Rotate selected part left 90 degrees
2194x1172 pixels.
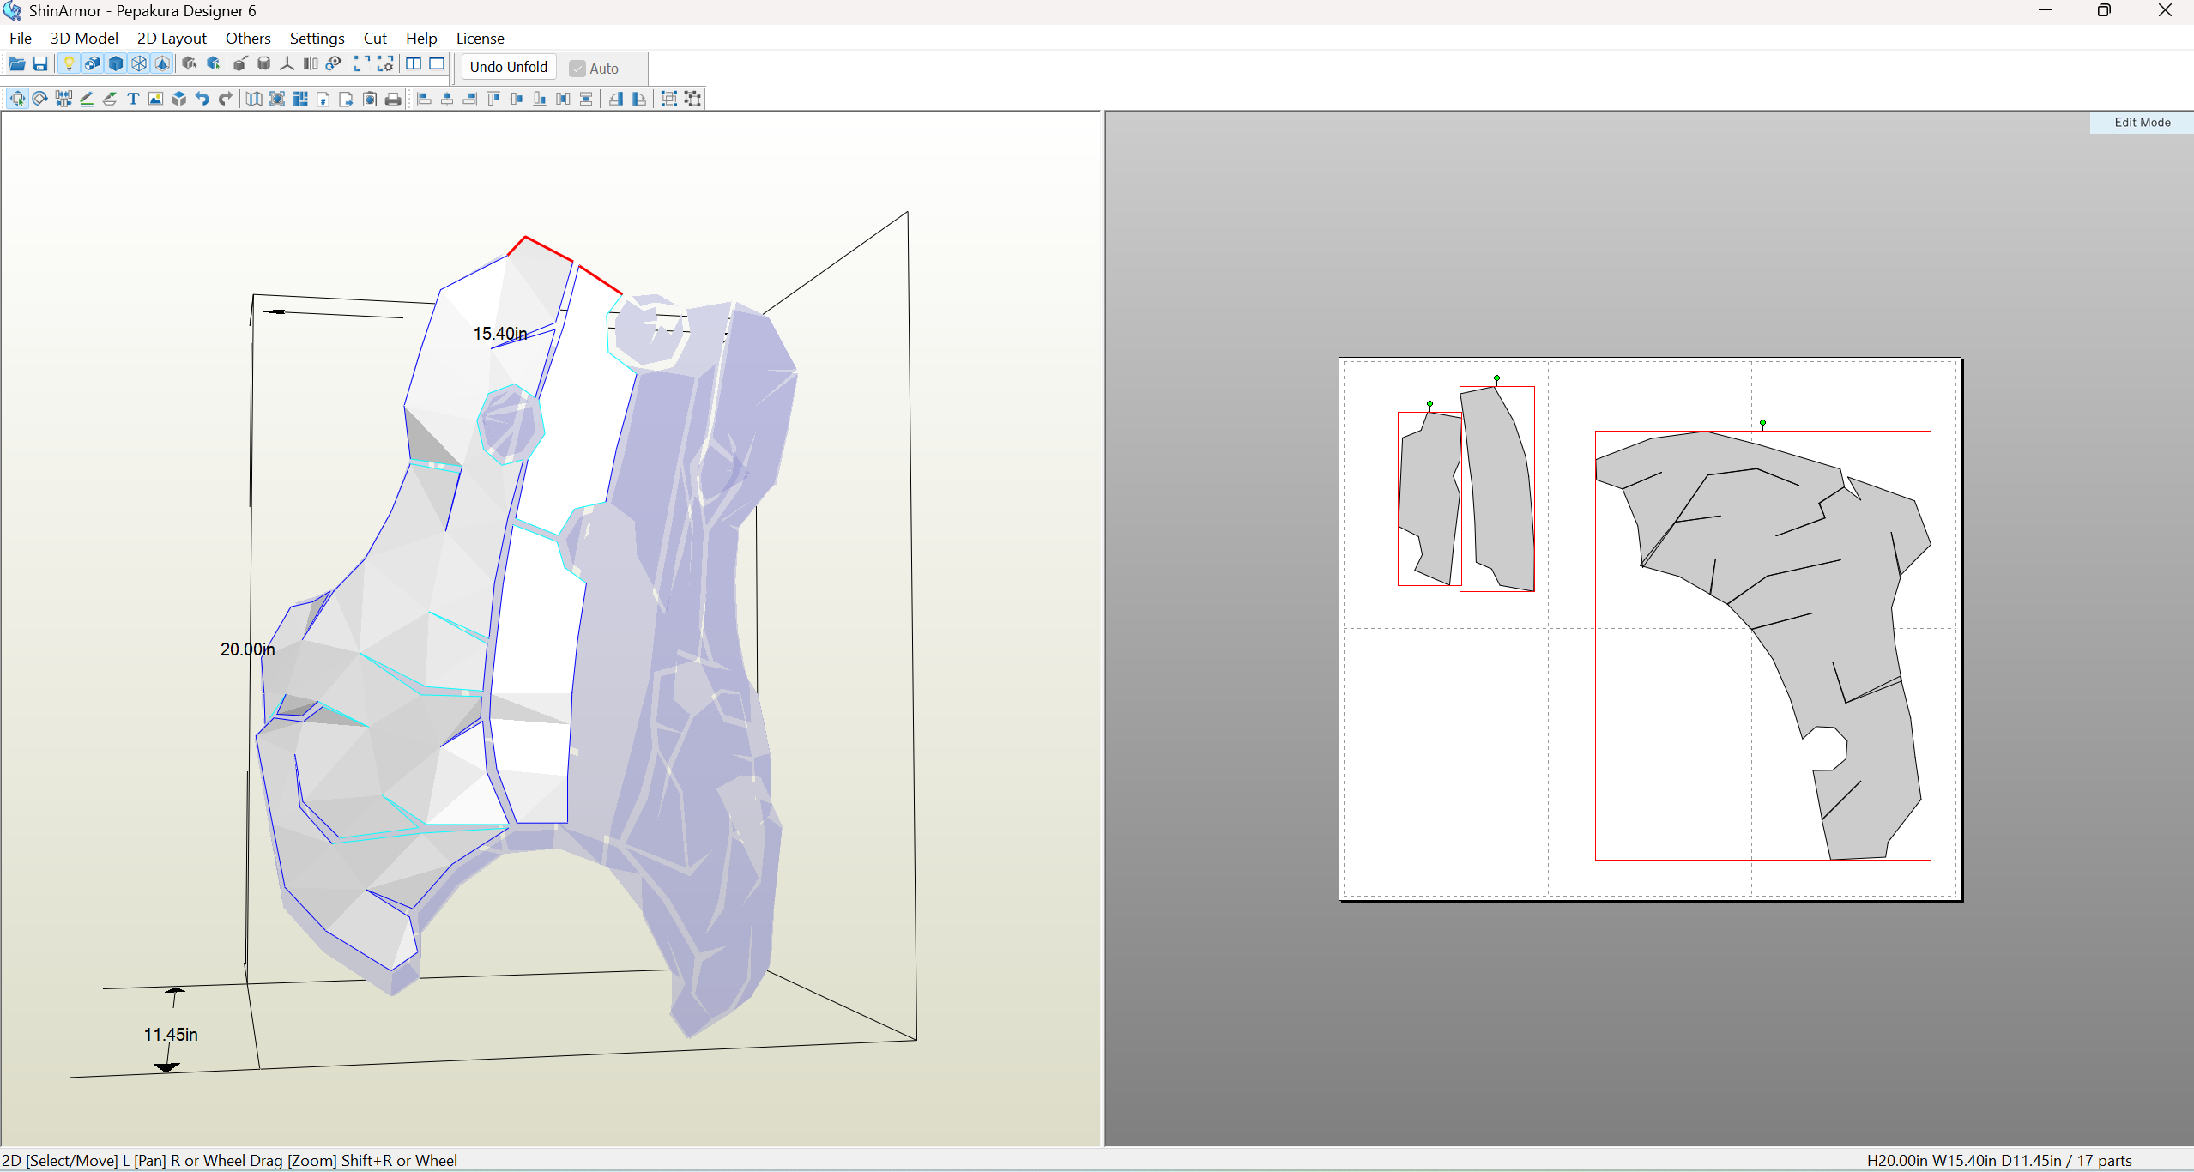tap(616, 100)
